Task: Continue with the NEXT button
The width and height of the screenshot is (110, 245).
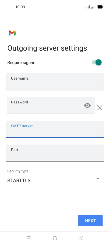Action: (x=90, y=220)
